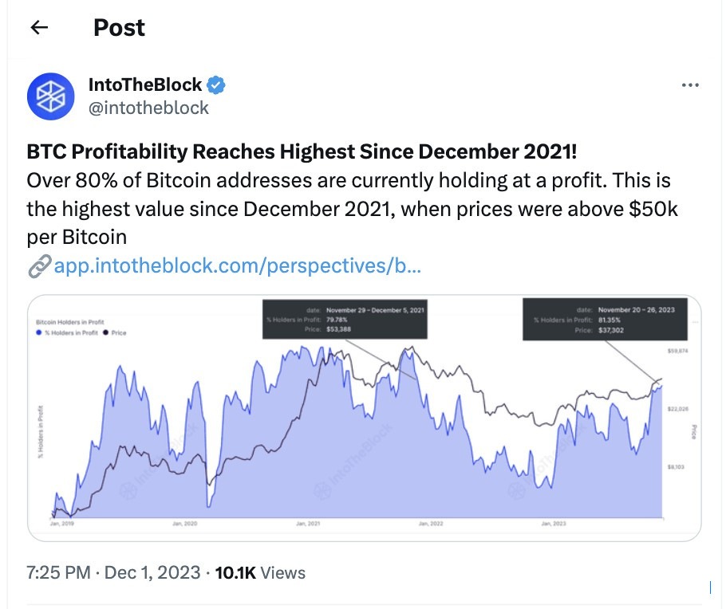The height and width of the screenshot is (609, 726).
Task: Toggle the '% Holders in Profit' legend series
Action: [70, 332]
